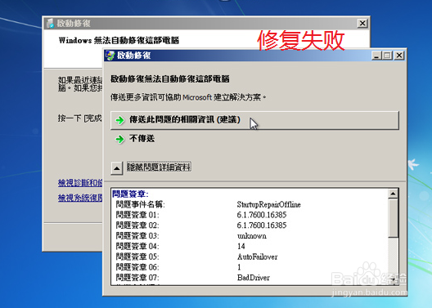Collapse details with the up-arrow toggle button
The height and width of the screenshot is (308, 432).
[116, 168]
